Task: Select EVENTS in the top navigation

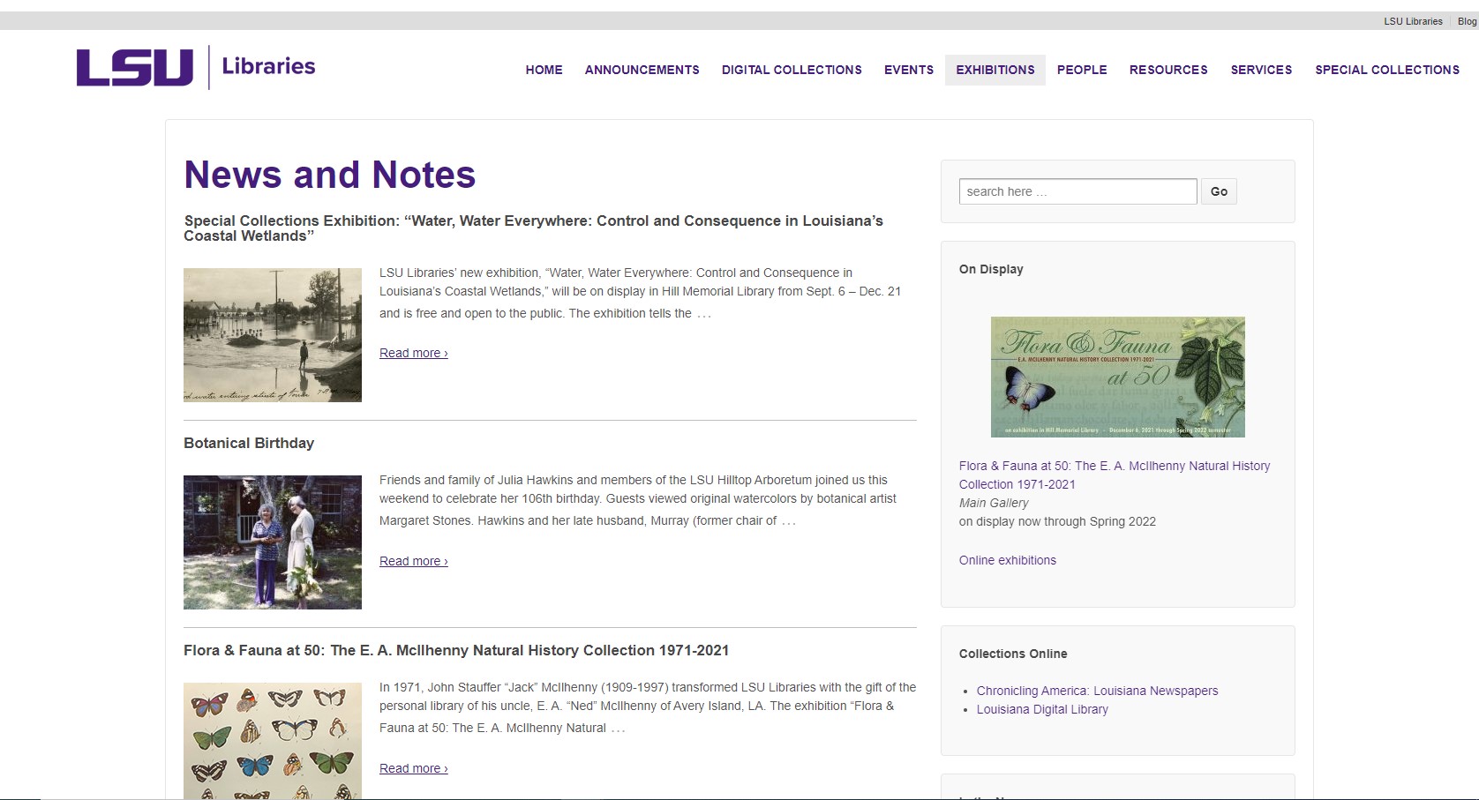Action: pyautogui.click(x=909, y=70)
